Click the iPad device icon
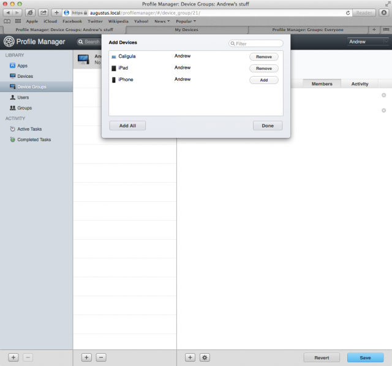 point(114,68)
